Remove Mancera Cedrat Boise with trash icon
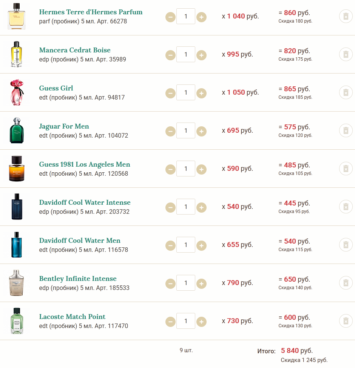Screen dimensions: 355x368 pyautogui.click(x=345, y=55)
